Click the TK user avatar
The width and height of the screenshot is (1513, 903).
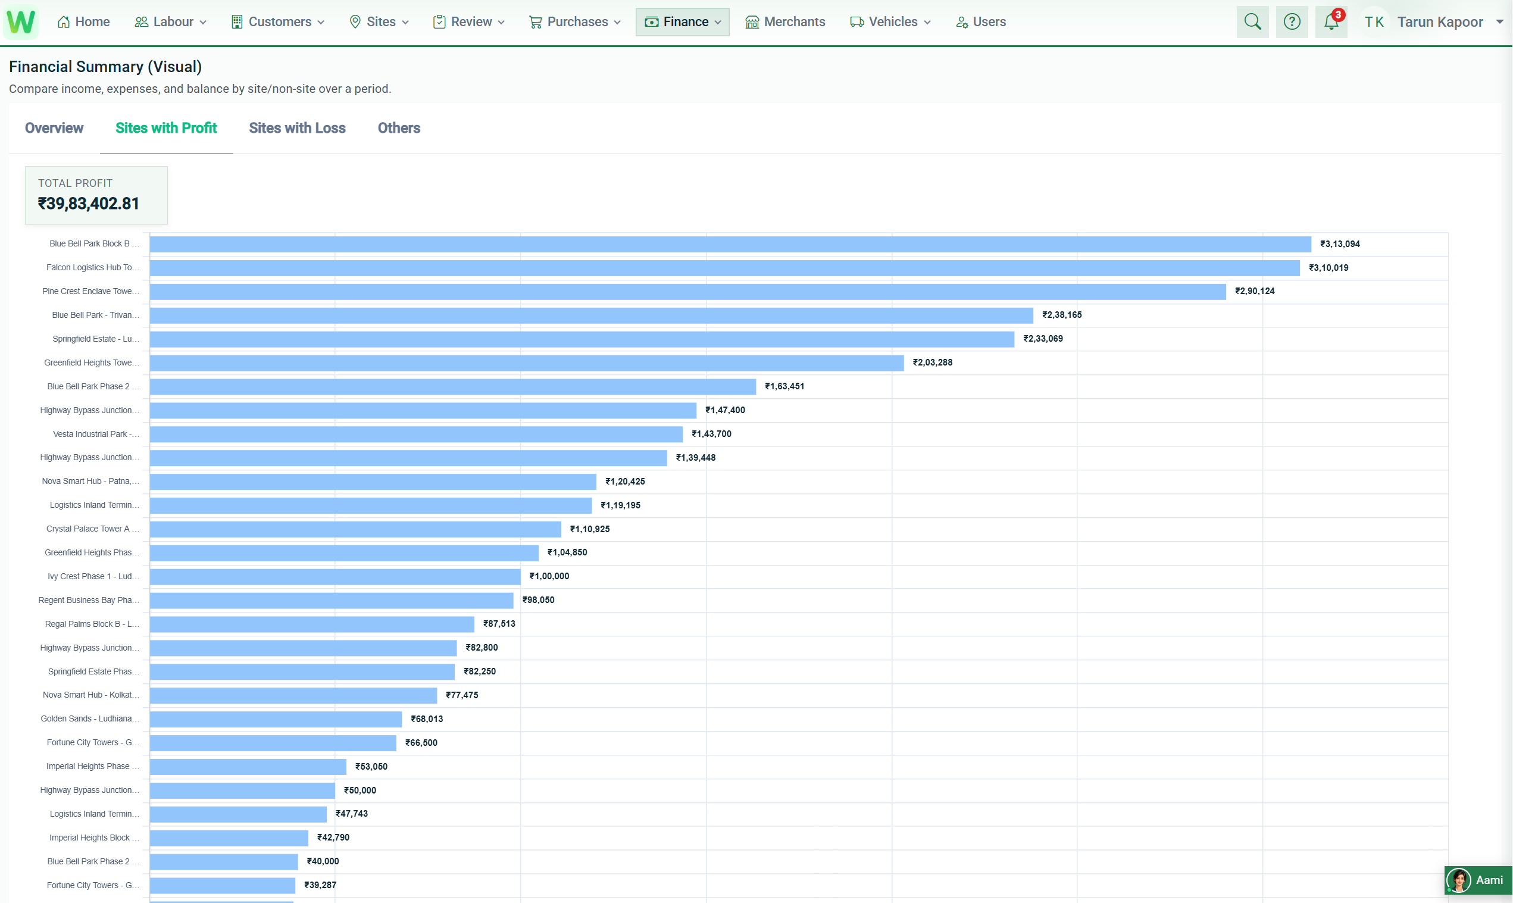coord(1374,22)
